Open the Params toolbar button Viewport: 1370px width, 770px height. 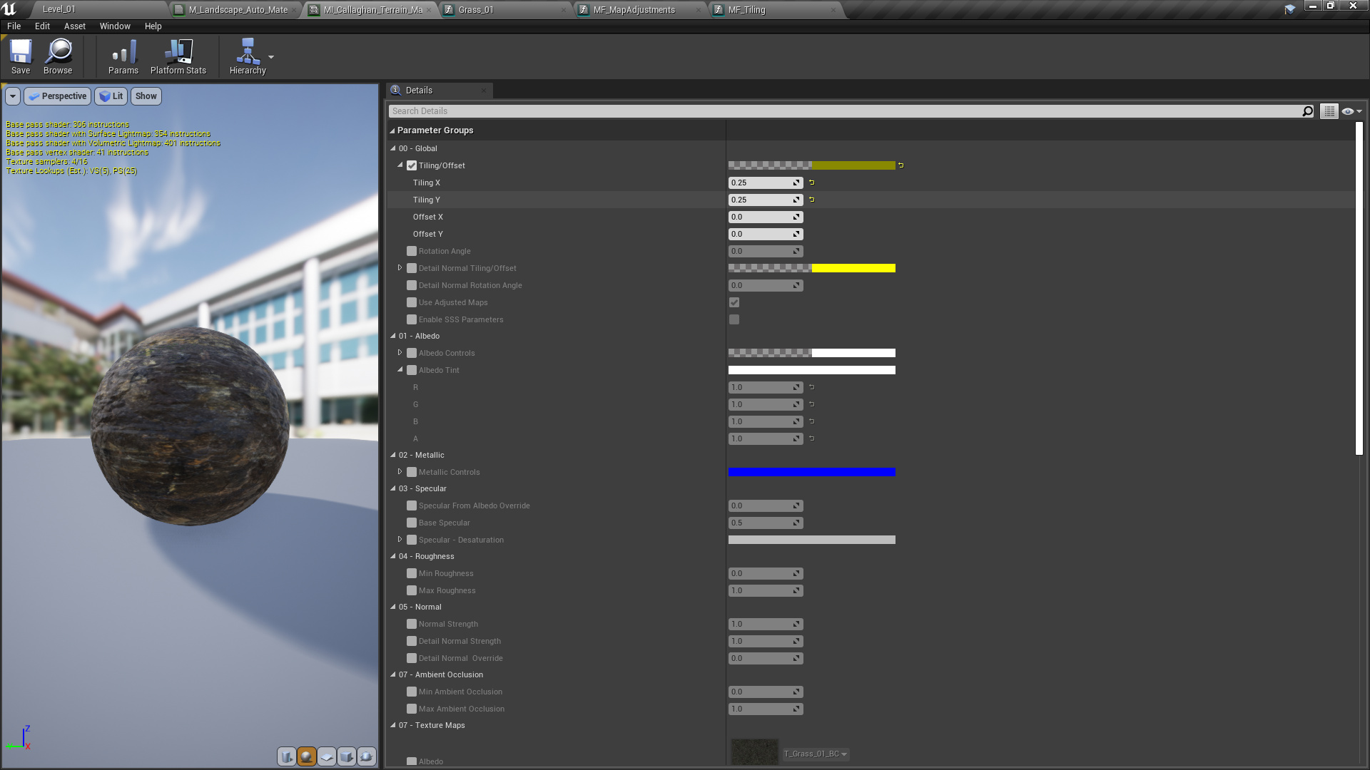123,56
